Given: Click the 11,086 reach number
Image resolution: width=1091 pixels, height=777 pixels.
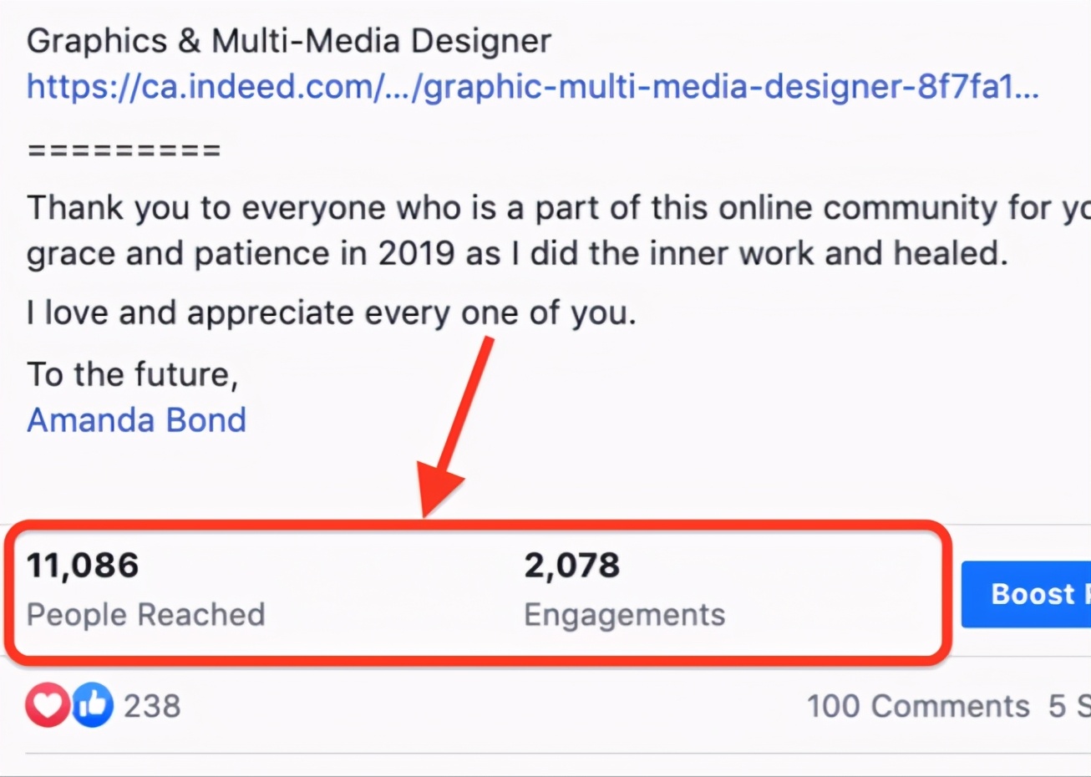Looking at the screenshot, I should [x=83, y=565].
